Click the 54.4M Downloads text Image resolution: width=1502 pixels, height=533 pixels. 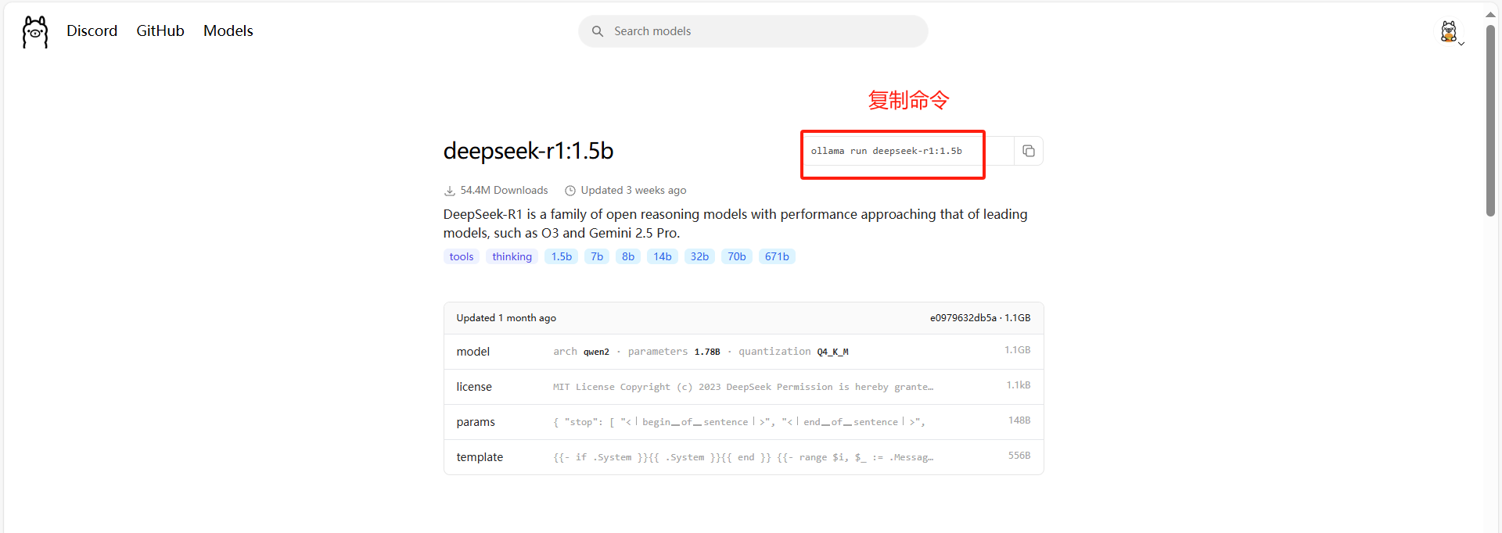(504, 190)
